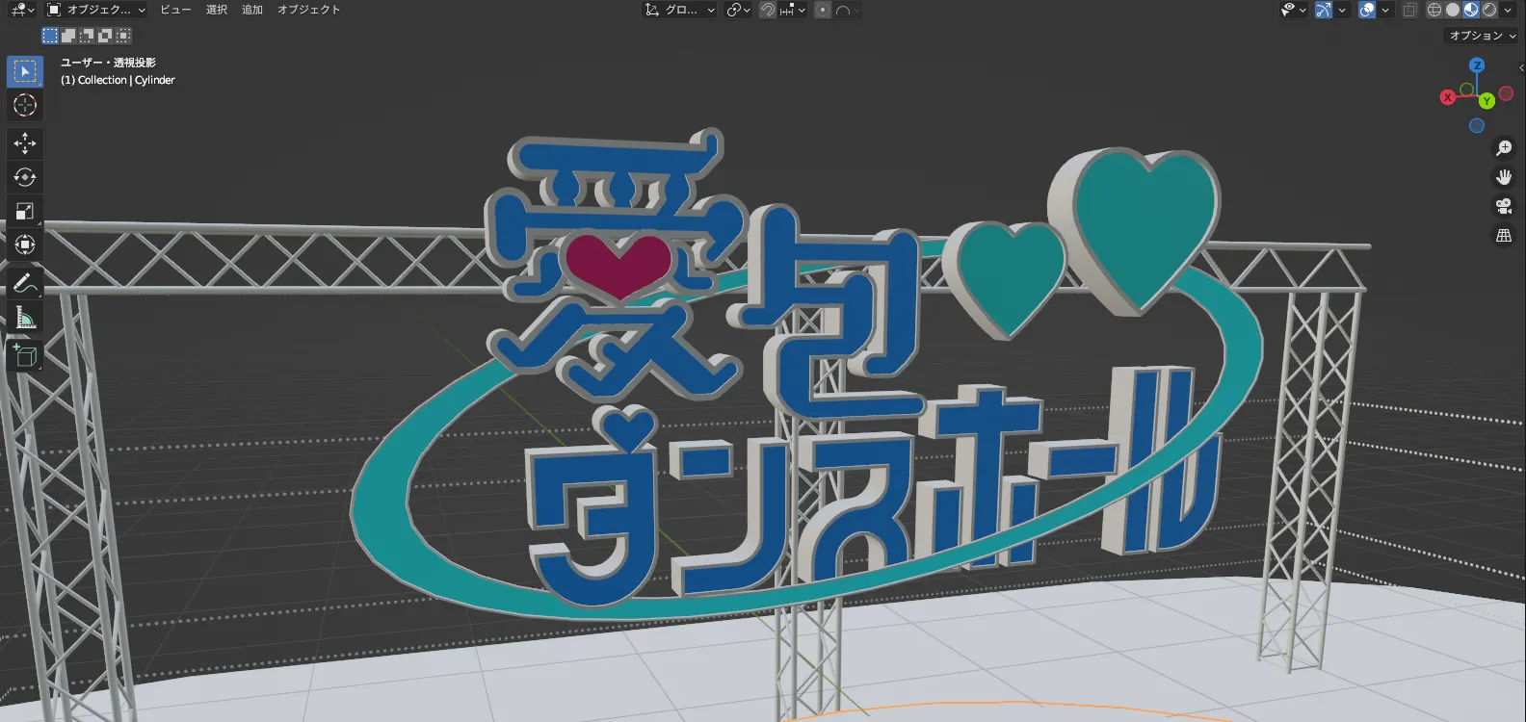This screenshot has height=722, width=1526.
Task: Activate the 3D Cursor tool
Action: click(x=25, y=105)
